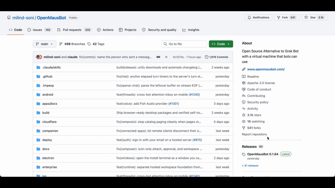Open the green Code dropdown button
This screenshot has width=335, height=188.
(x=221, y=44)
